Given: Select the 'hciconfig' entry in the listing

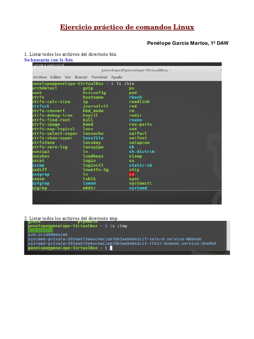Looking at the screenshot, I should pos(94,93).
